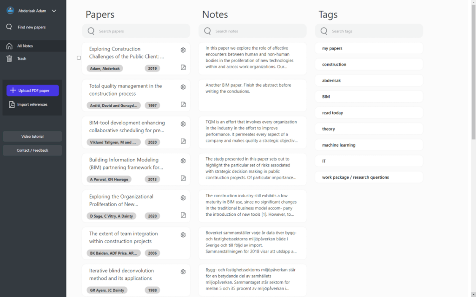Click the Upload PDF paper button
The image size is (476, 297).
pyautogui.click(x=33, y=90)
